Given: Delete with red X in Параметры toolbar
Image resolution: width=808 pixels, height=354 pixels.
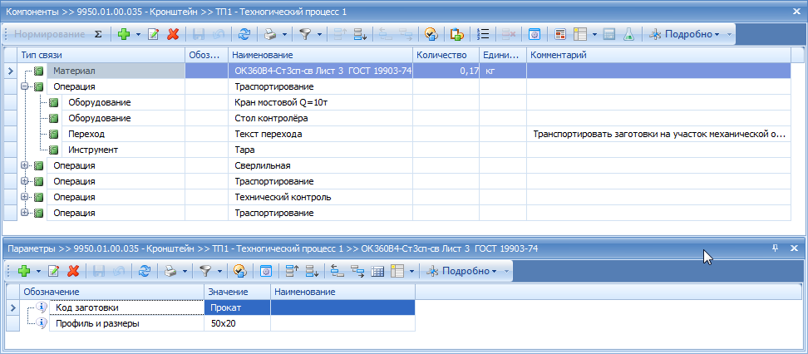Looking at the screenshot, I should pyautogui.click(x=72, y=271).
